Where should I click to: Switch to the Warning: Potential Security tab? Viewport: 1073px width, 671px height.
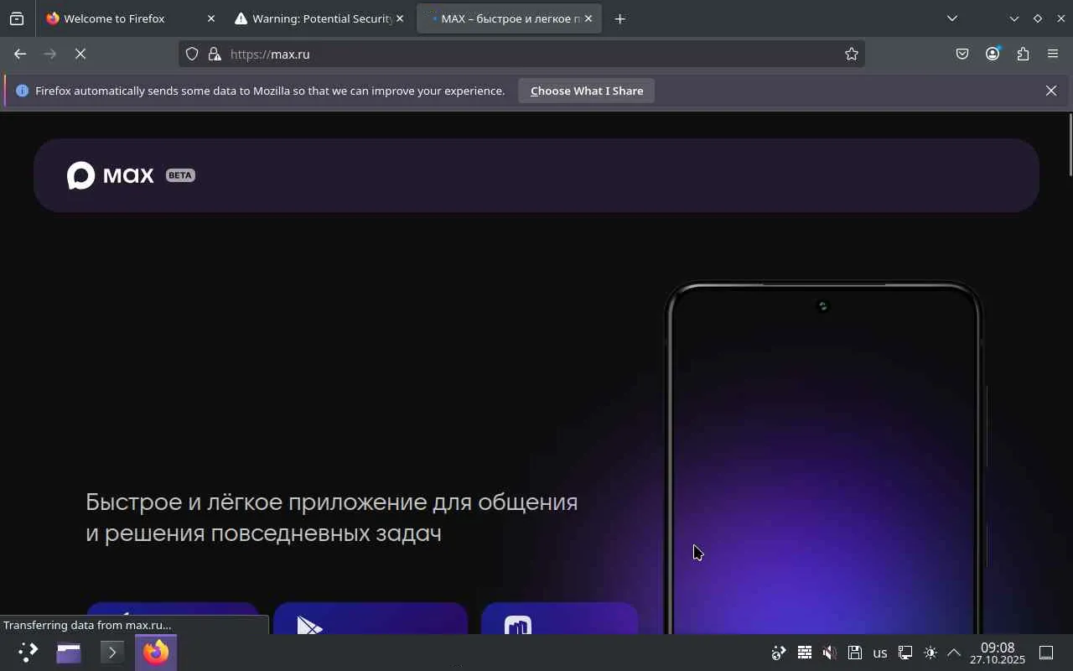tap(319, 18)
